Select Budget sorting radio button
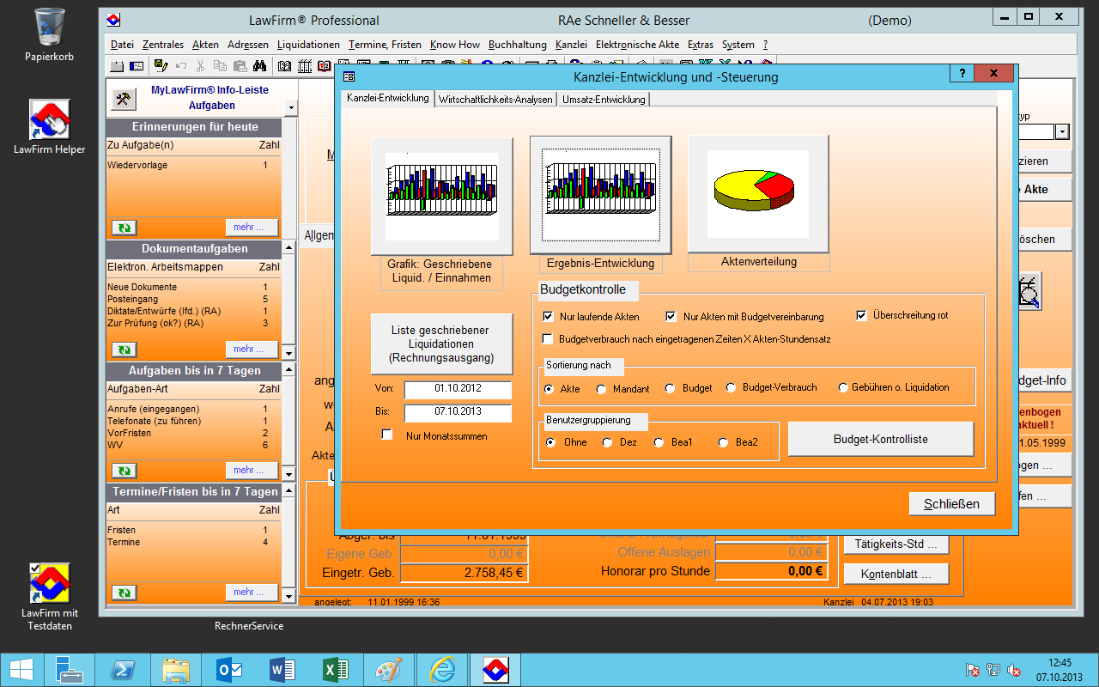 pos(671,388)
